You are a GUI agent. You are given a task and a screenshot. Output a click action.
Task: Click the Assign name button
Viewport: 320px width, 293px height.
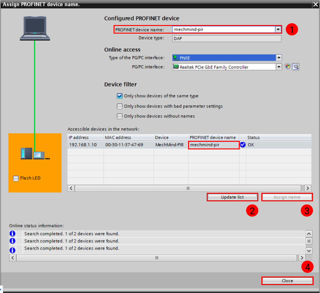click(287, 197)
